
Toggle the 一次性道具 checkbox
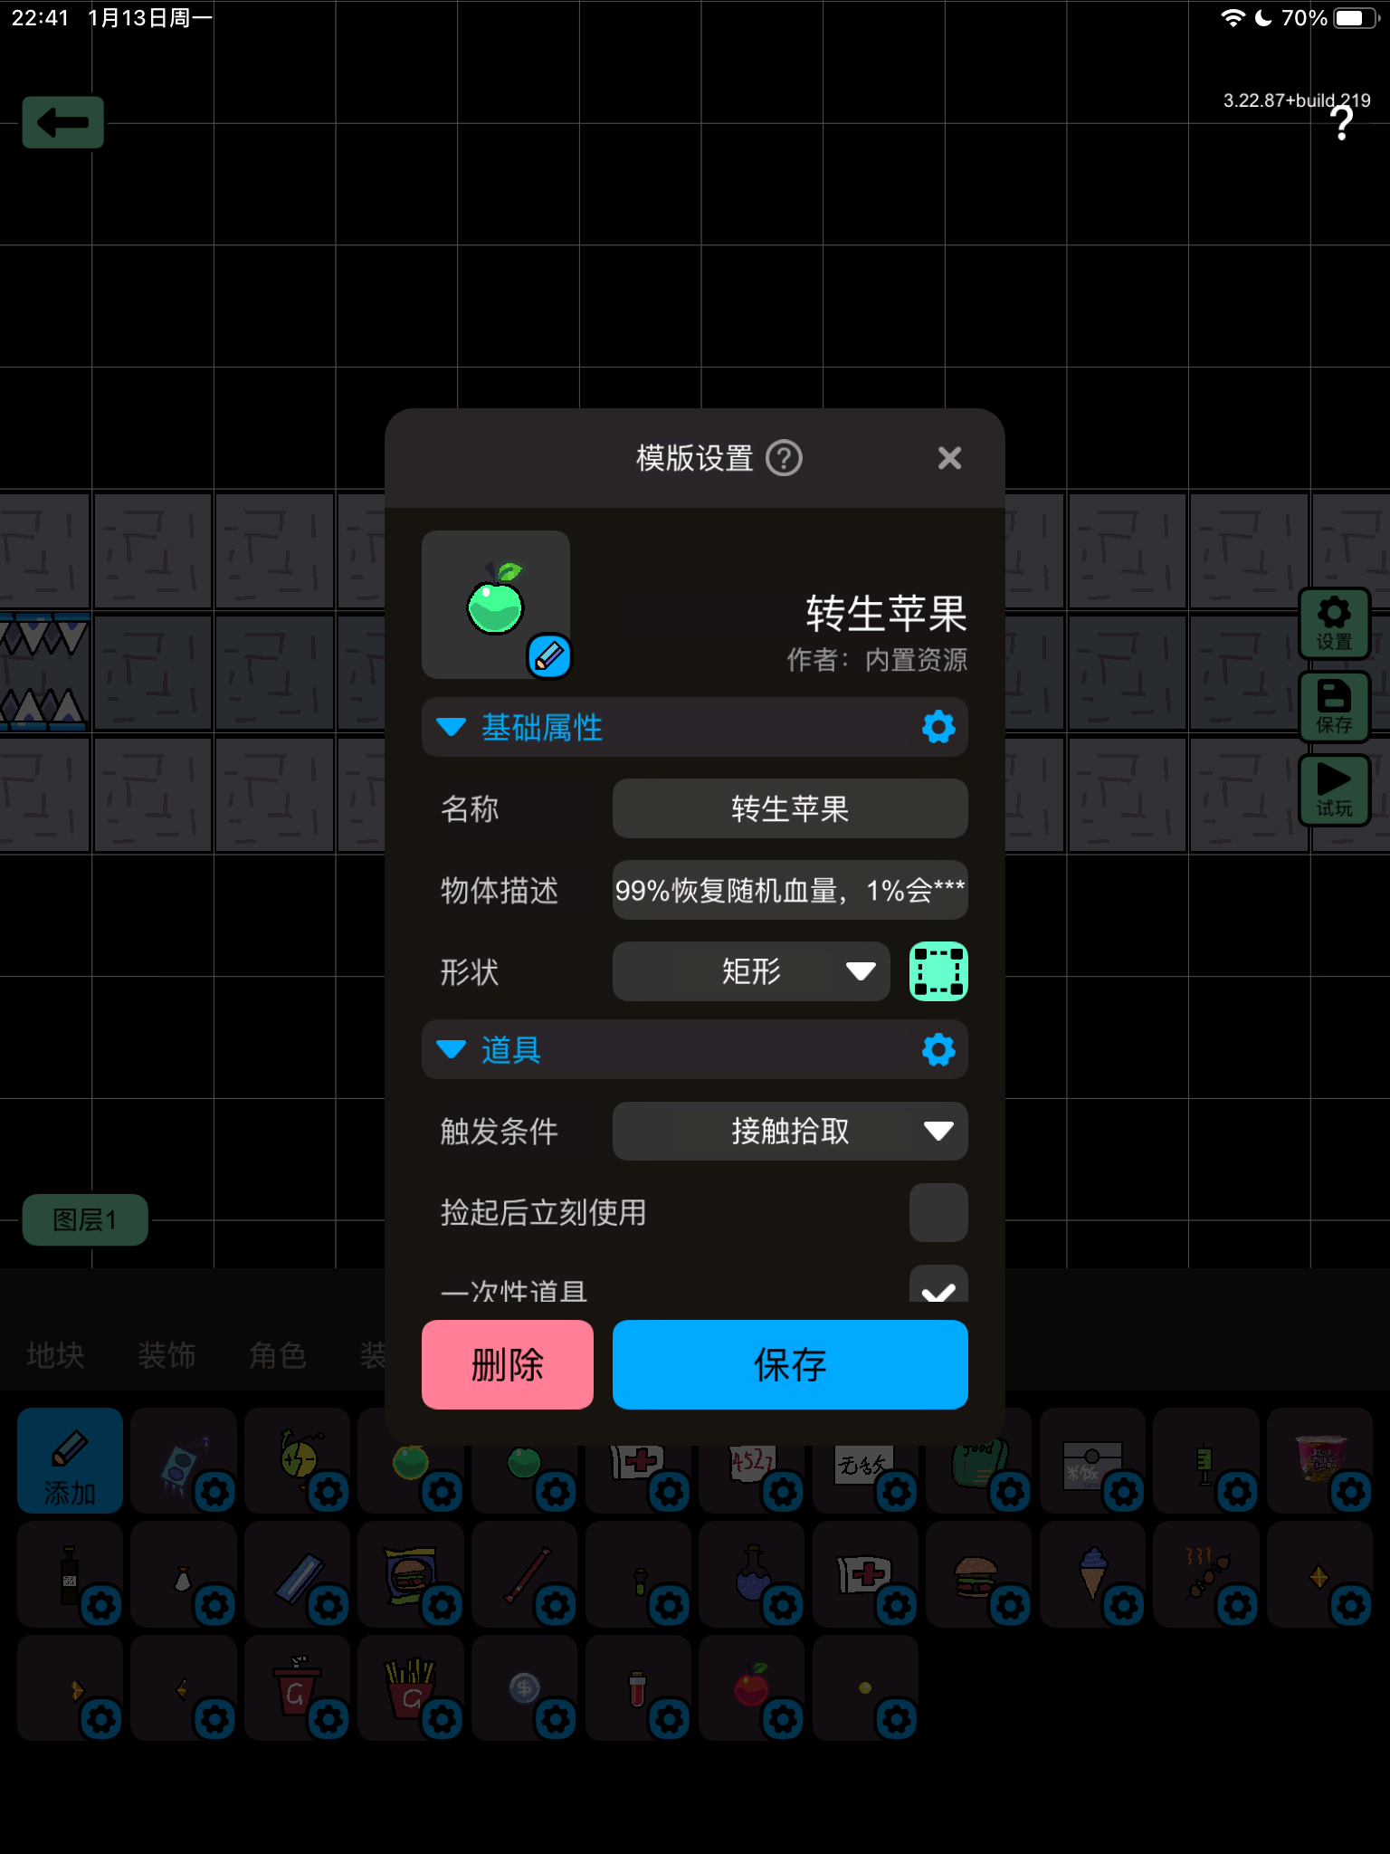(x=938, y=1286)
